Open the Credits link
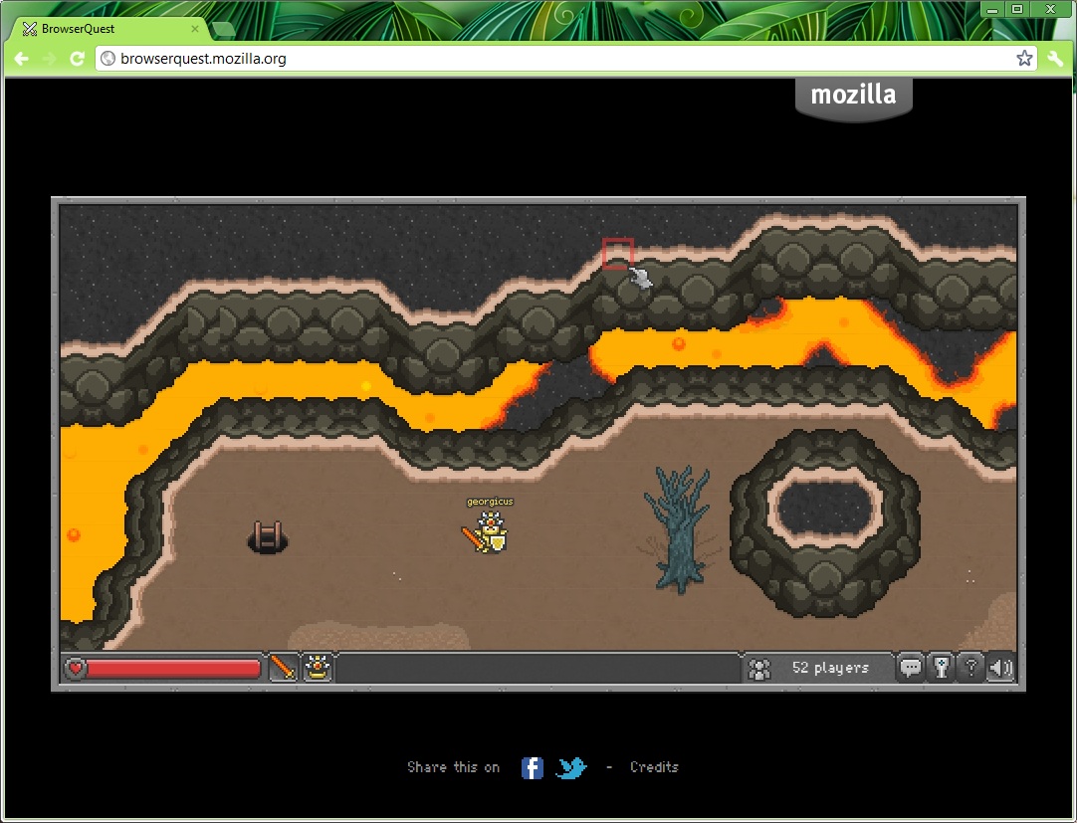 [654, 766]
